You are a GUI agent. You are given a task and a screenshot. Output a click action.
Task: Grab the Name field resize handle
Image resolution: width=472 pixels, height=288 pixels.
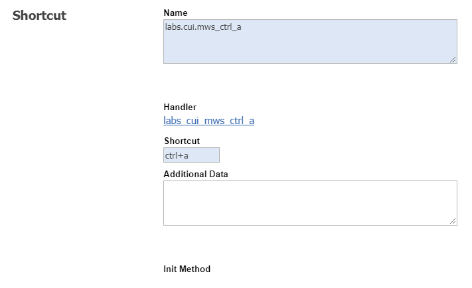point(453,59)
